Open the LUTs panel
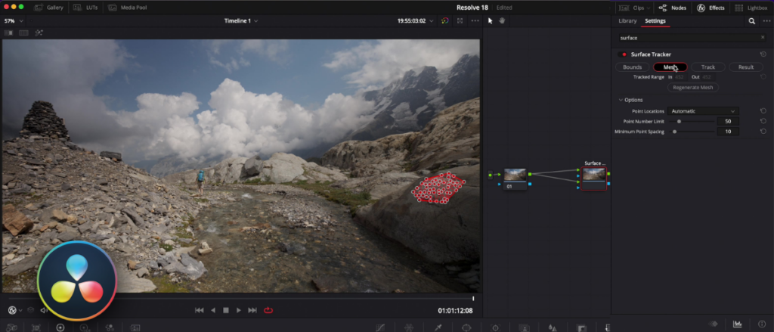This screenshot has width=774, height=332. pyautogui.click(x=85, y=8)
